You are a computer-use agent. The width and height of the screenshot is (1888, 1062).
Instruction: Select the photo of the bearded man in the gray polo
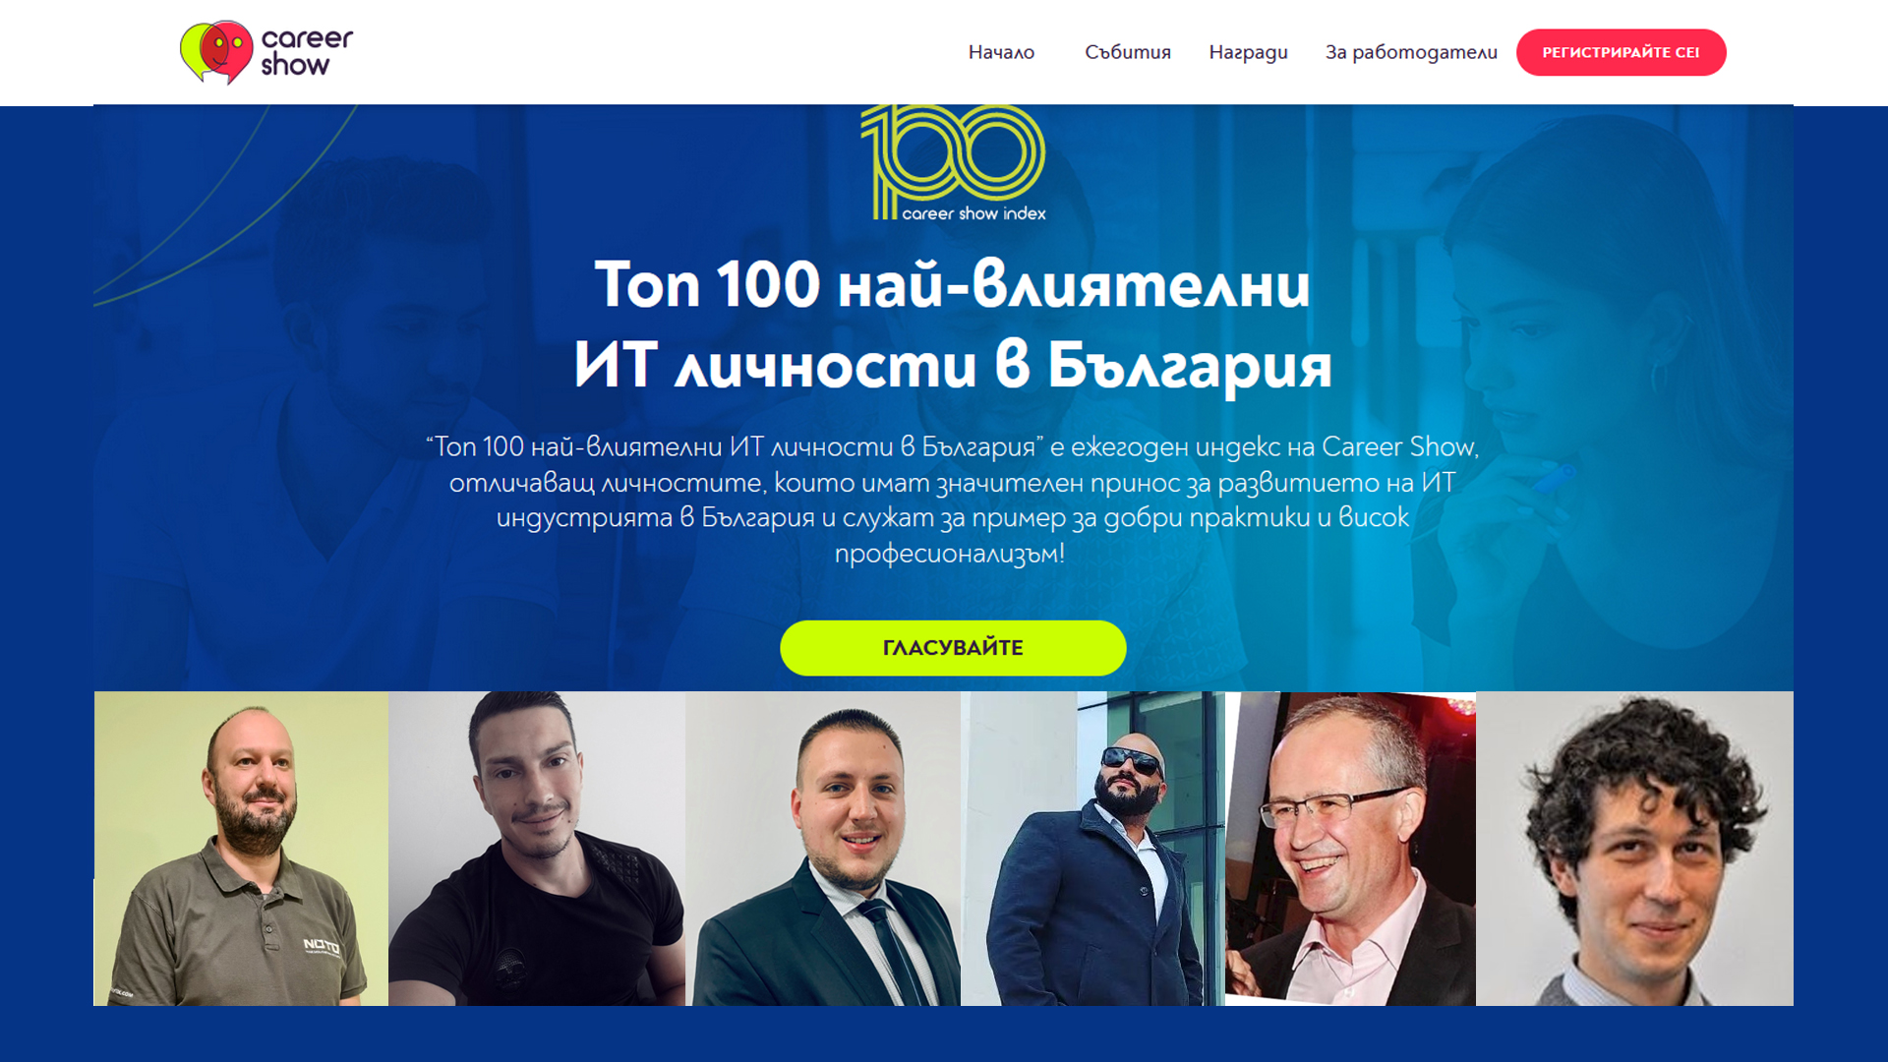click(x=241, y=849)
